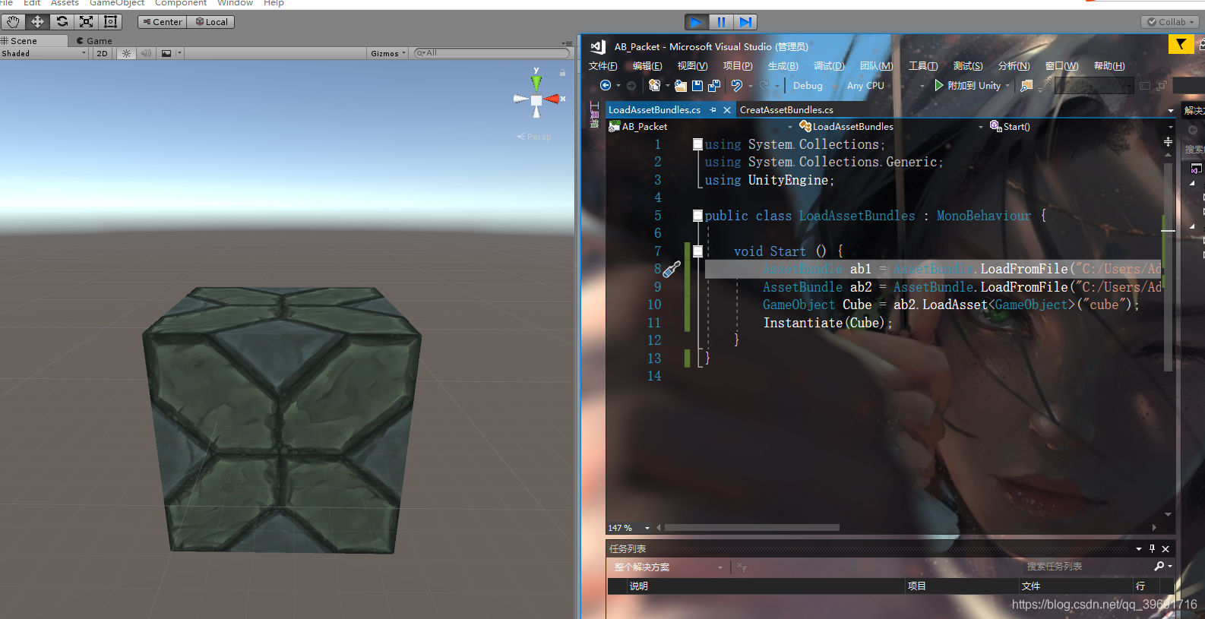This screenshot has height=619, width=1205.
Task: Collapse the LoadAssetBundles class block
Action: [697, 216]
